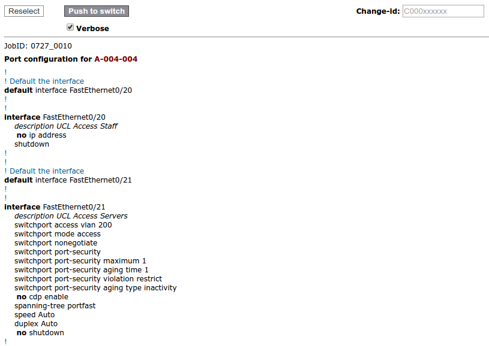Click 'switchport port-security violation restrict' line

(x=88, y=279)
